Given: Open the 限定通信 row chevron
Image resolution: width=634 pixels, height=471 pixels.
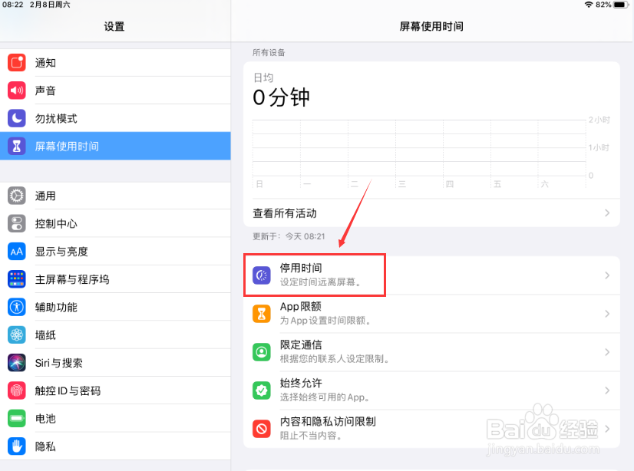Looking at the screenshot, I should pyautogui.click(x=607, y=352).
